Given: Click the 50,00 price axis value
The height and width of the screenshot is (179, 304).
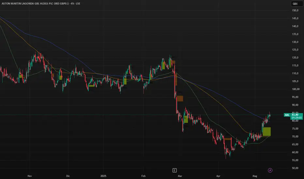Looking at the screenshot, I should (x=295, y=168).
